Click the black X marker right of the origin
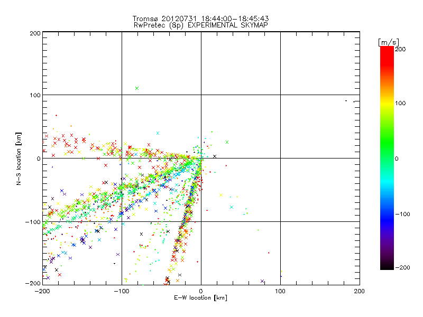This screenshot has width=423, height=317. click(x=215, y=156)
